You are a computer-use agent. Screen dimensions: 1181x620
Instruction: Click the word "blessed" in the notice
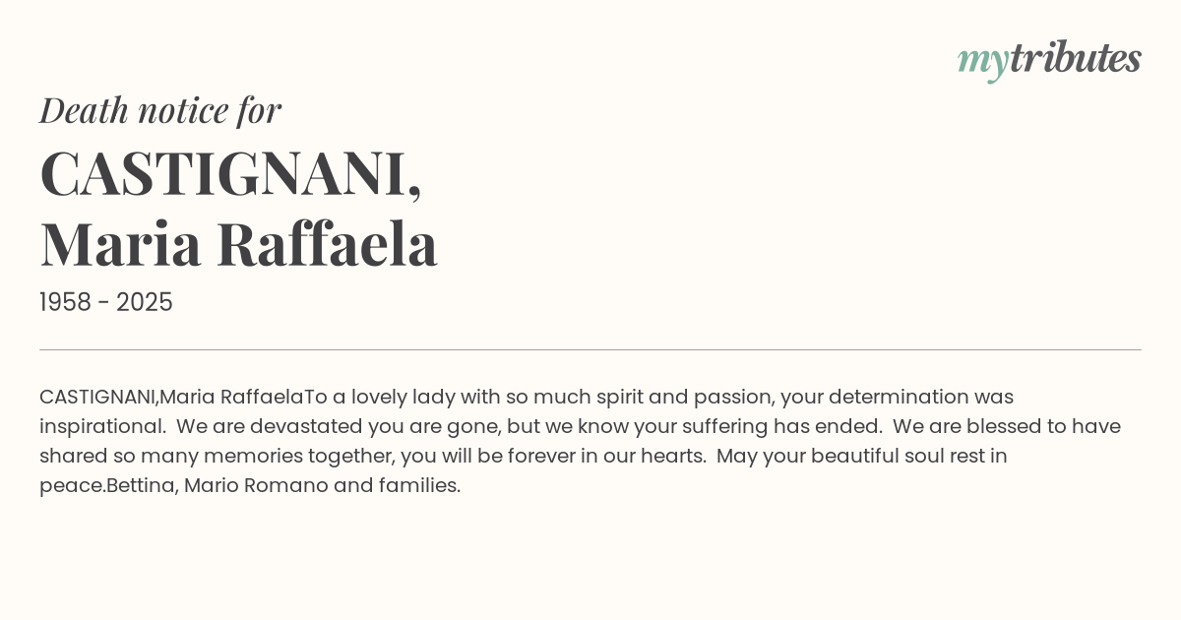tap(993, 426)
